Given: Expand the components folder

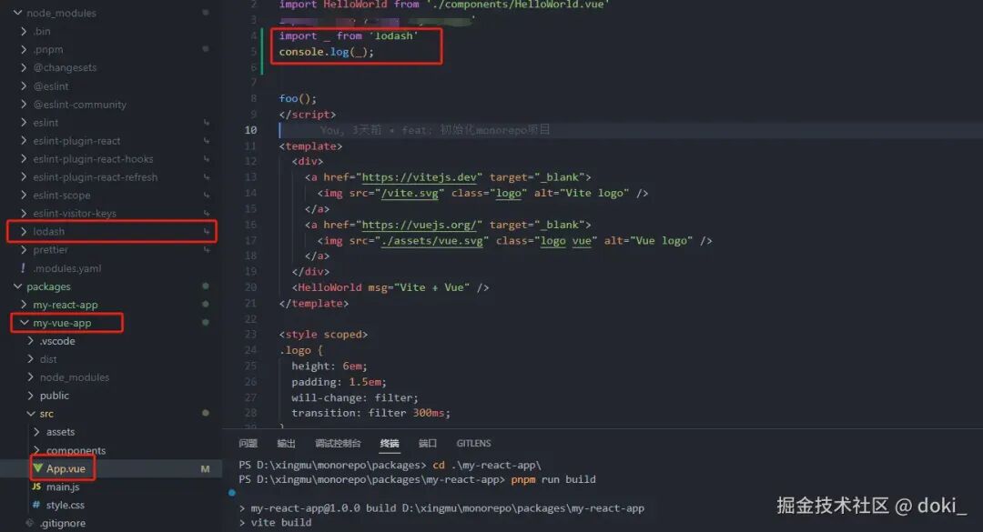Looking at the screenshot, I should point(76,450).
